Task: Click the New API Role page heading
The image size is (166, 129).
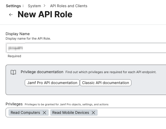Action: click(45, 14)
